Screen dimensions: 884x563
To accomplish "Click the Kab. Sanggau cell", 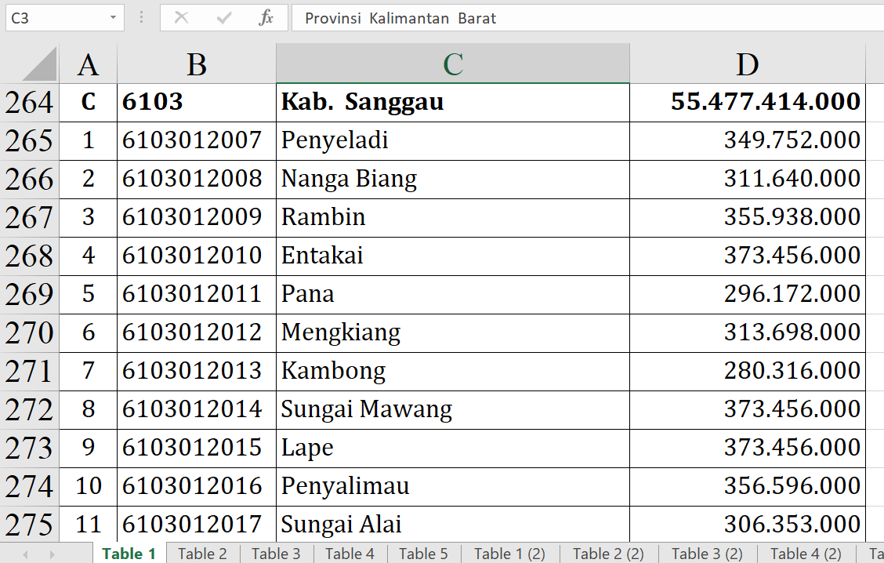I will (x=452, y=102).
